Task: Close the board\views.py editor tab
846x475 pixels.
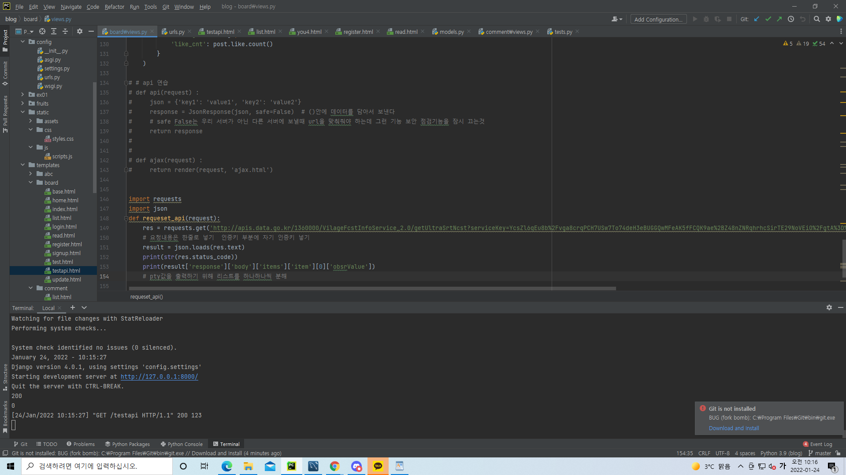Action: [x=152, y=31]
